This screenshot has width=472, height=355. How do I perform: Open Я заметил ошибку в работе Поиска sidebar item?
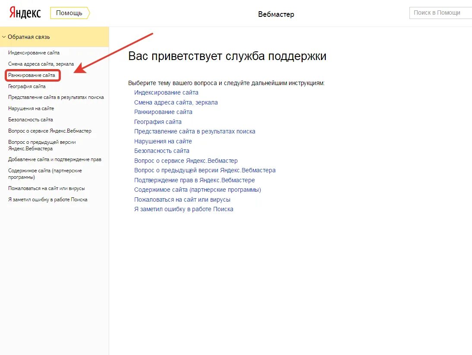47,200
